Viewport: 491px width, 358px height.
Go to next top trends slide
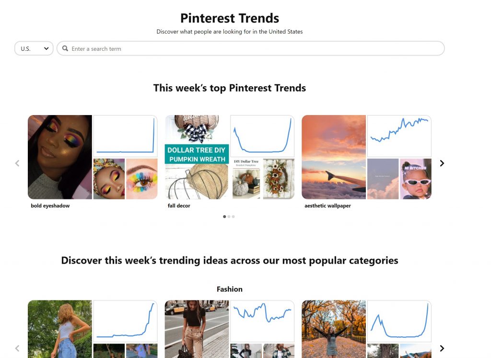point(442,163)
